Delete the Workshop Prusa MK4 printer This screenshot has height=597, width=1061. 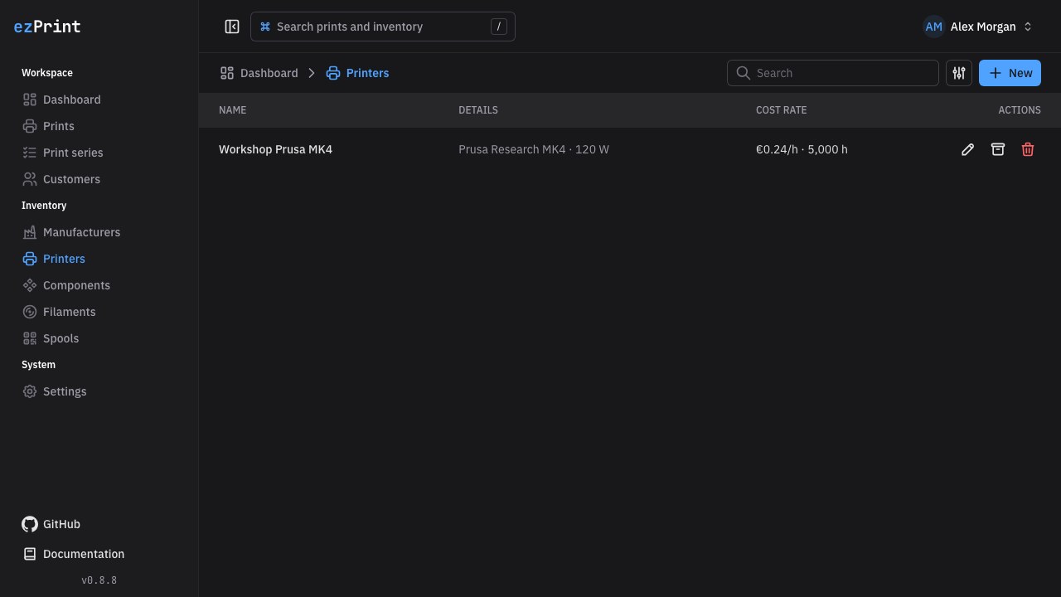1028,149
